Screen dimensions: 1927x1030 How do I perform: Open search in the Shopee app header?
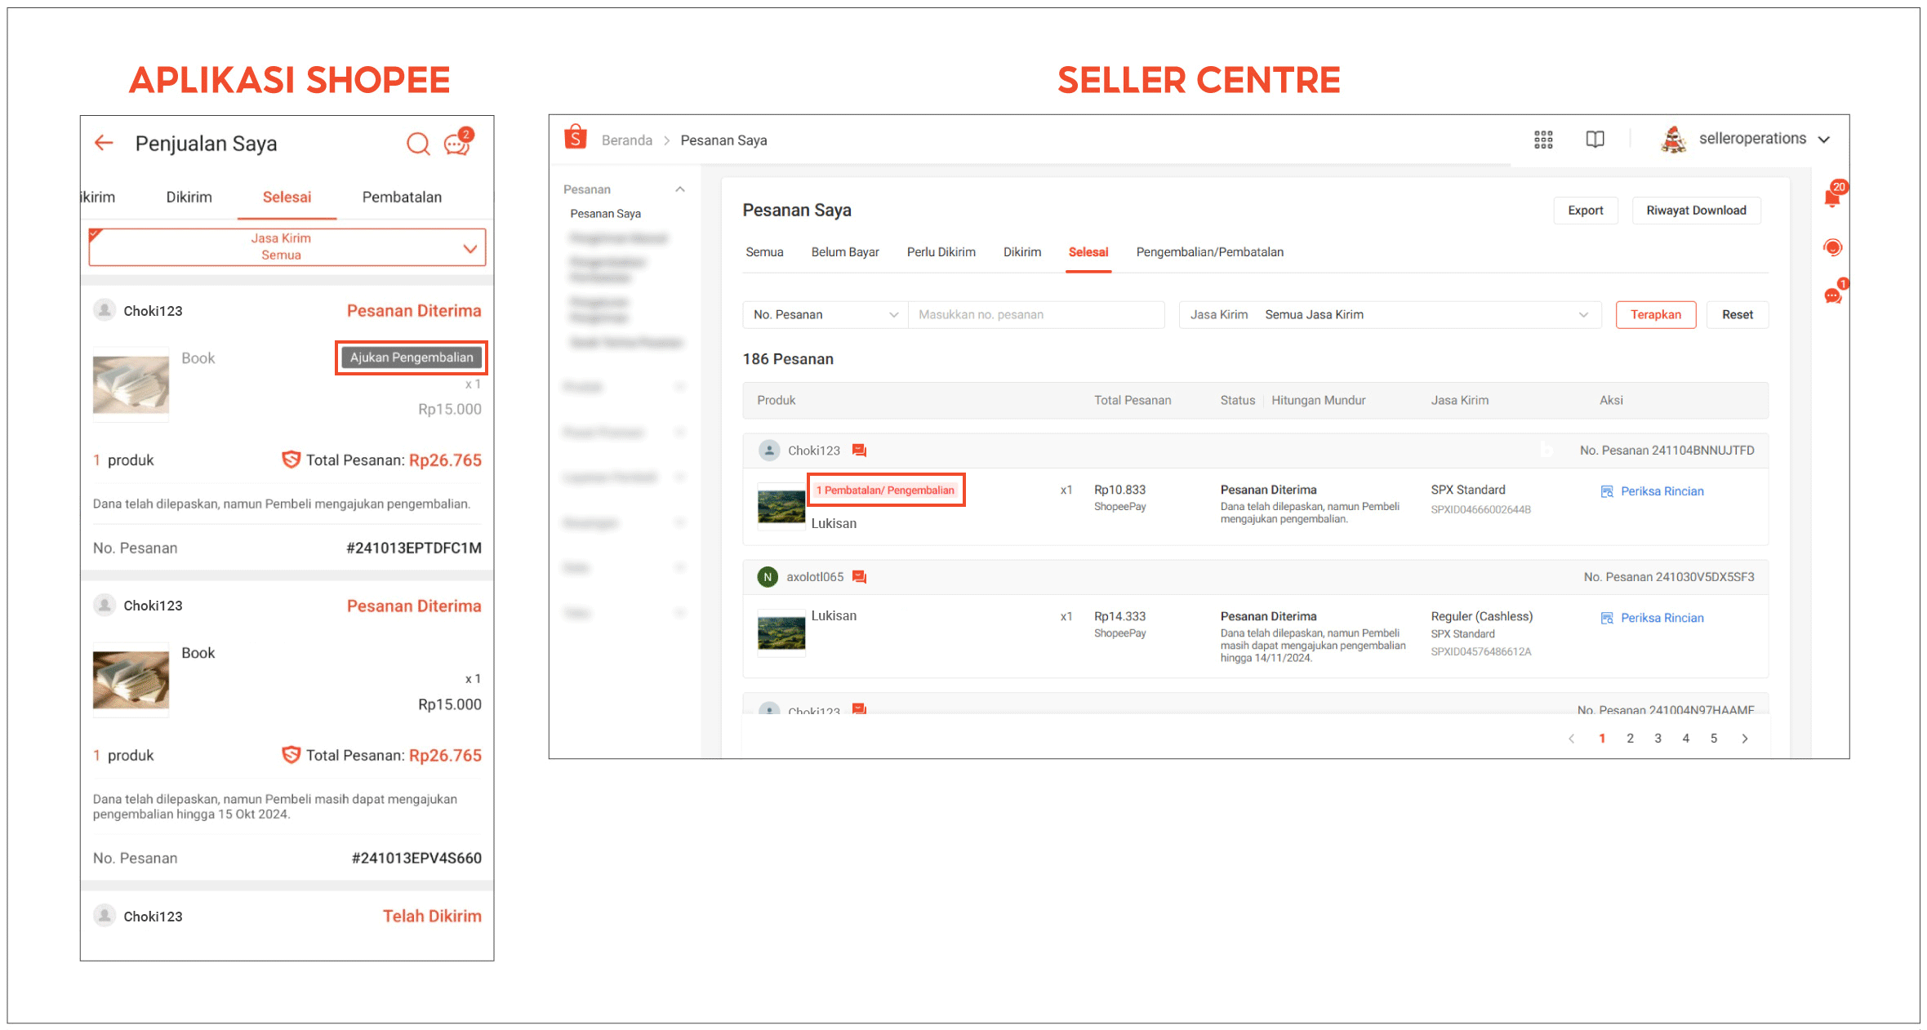(x=418, y=144)
